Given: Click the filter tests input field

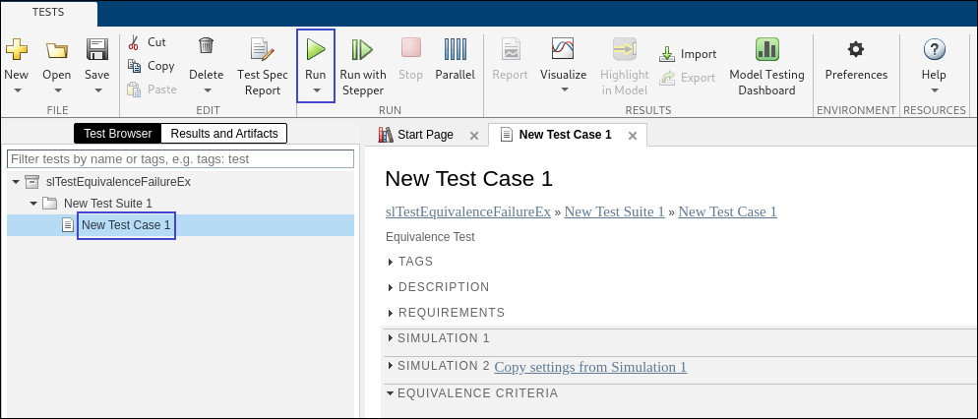Looking at the screenshot, I should 180,158.
